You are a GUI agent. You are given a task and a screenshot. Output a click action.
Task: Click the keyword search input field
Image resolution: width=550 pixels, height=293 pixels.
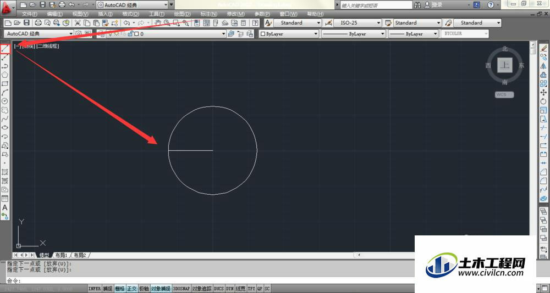tap(376, 5)
